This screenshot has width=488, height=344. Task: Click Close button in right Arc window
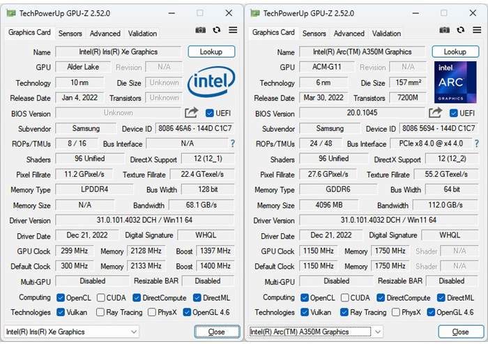tap(461, 332)
